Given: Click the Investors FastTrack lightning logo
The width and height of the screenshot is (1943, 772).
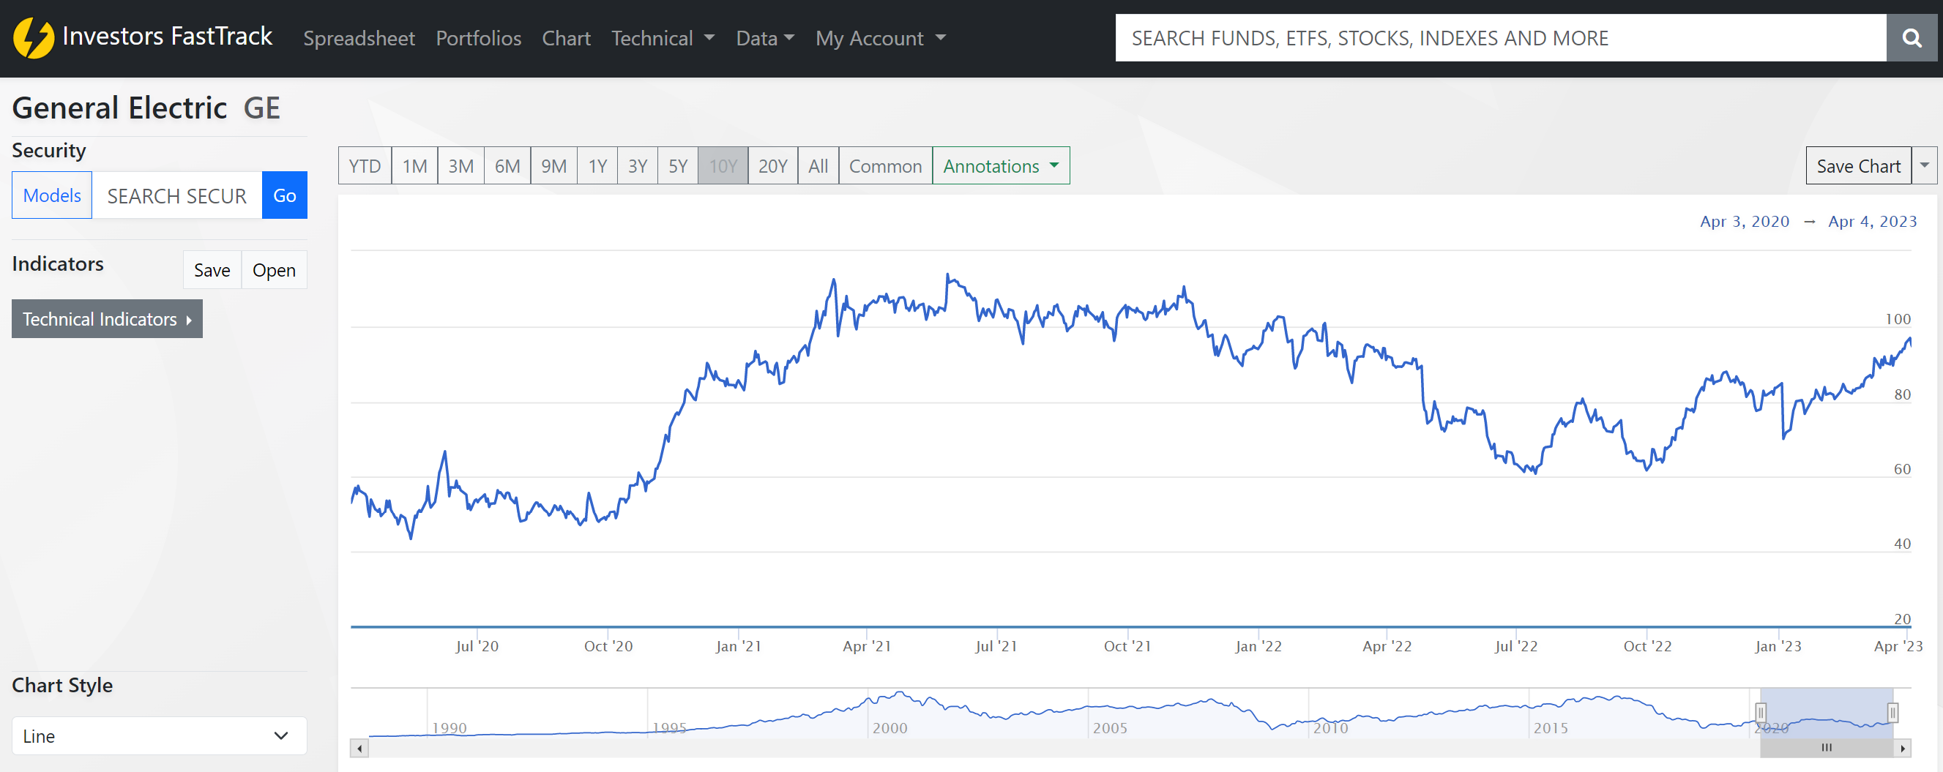Looking at the screenshot, I should point(33,38).
